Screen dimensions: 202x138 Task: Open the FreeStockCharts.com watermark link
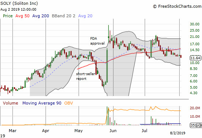point(177,6)
